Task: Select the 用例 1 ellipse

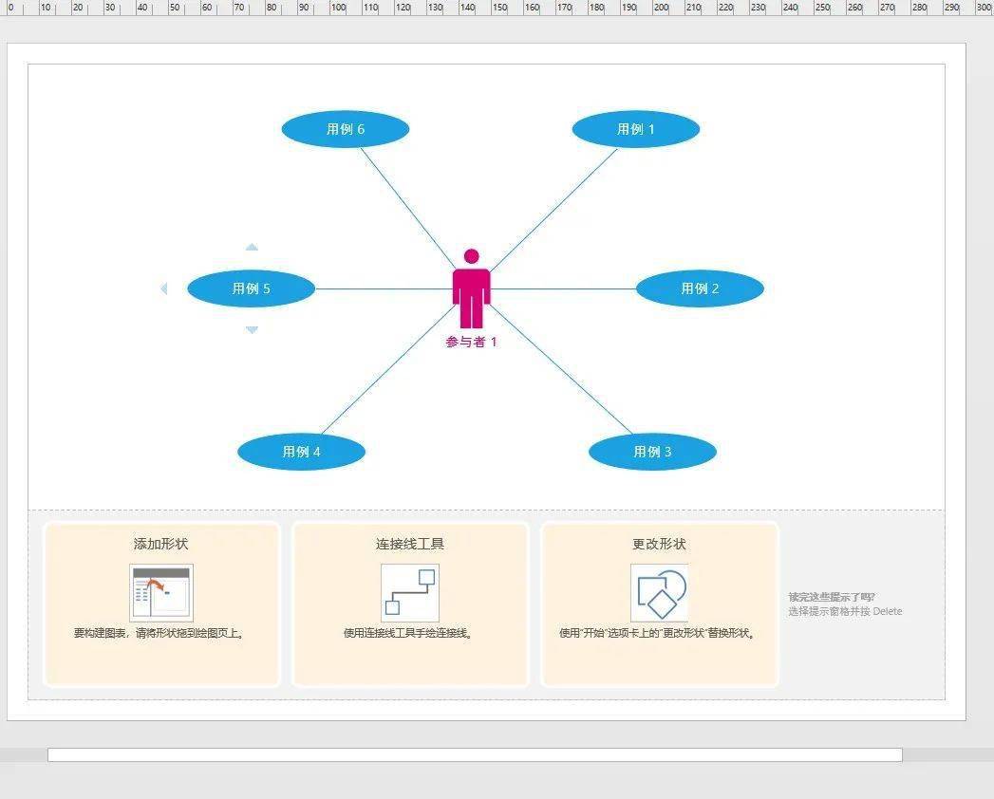Action: (x=636, y=129)
